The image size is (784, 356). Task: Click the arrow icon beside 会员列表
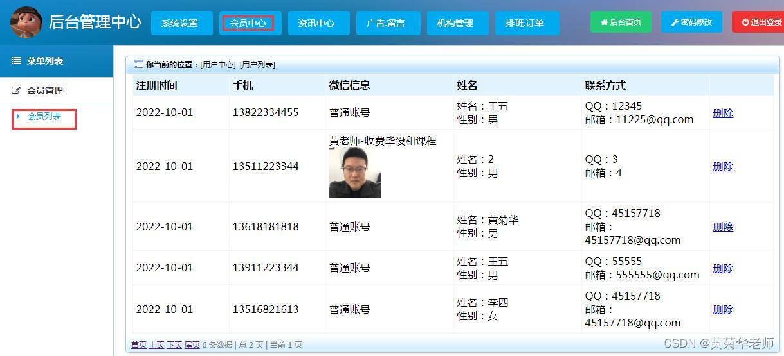tap(18, 116)
